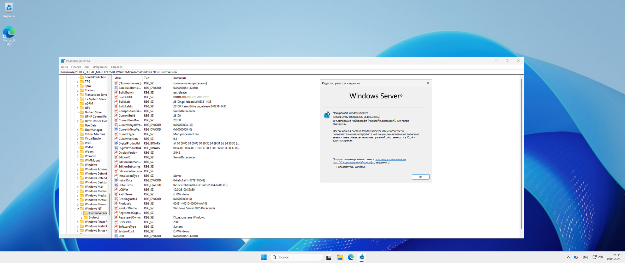This screenshot has height=263, width=625.
Task: Click the BuildBranch string value icon
Action: point(116,93)
